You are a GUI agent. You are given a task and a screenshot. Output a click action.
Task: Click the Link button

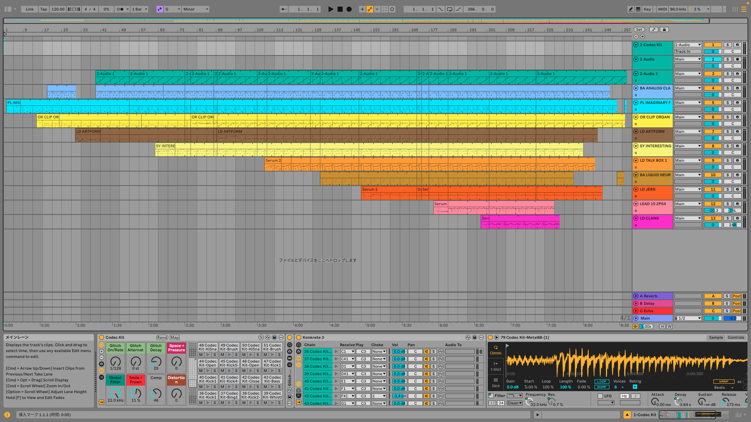(x=30, y=9)
